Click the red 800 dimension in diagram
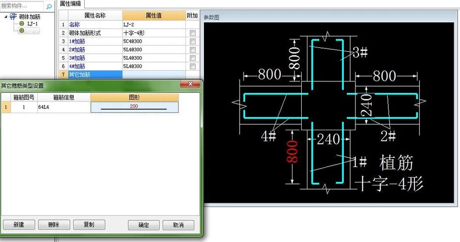The width and height of the screenshot is (460, 242). [x=292, y=151]
